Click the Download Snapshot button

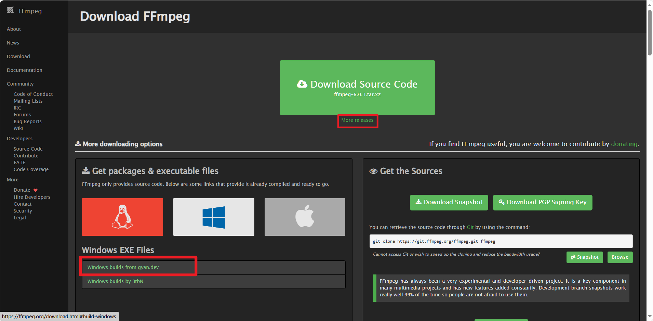[x=449, y=202]
